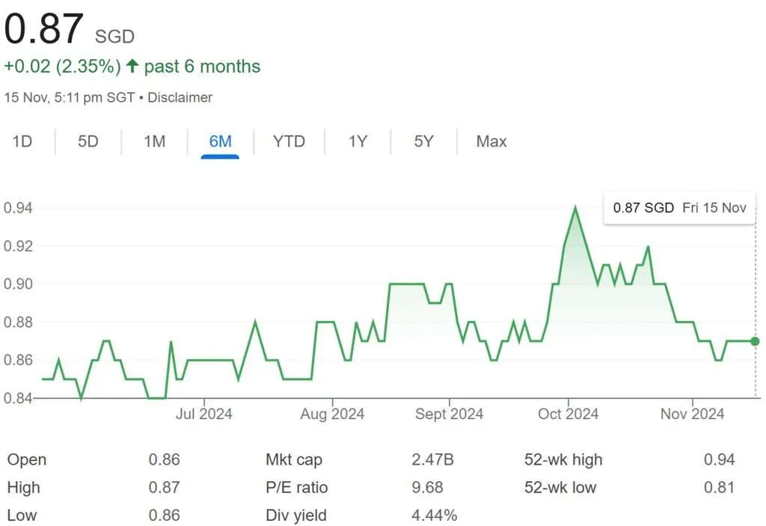766x526 pixels.
Task: Click the Div yield value 4.44%
Action: click(435, 515)
